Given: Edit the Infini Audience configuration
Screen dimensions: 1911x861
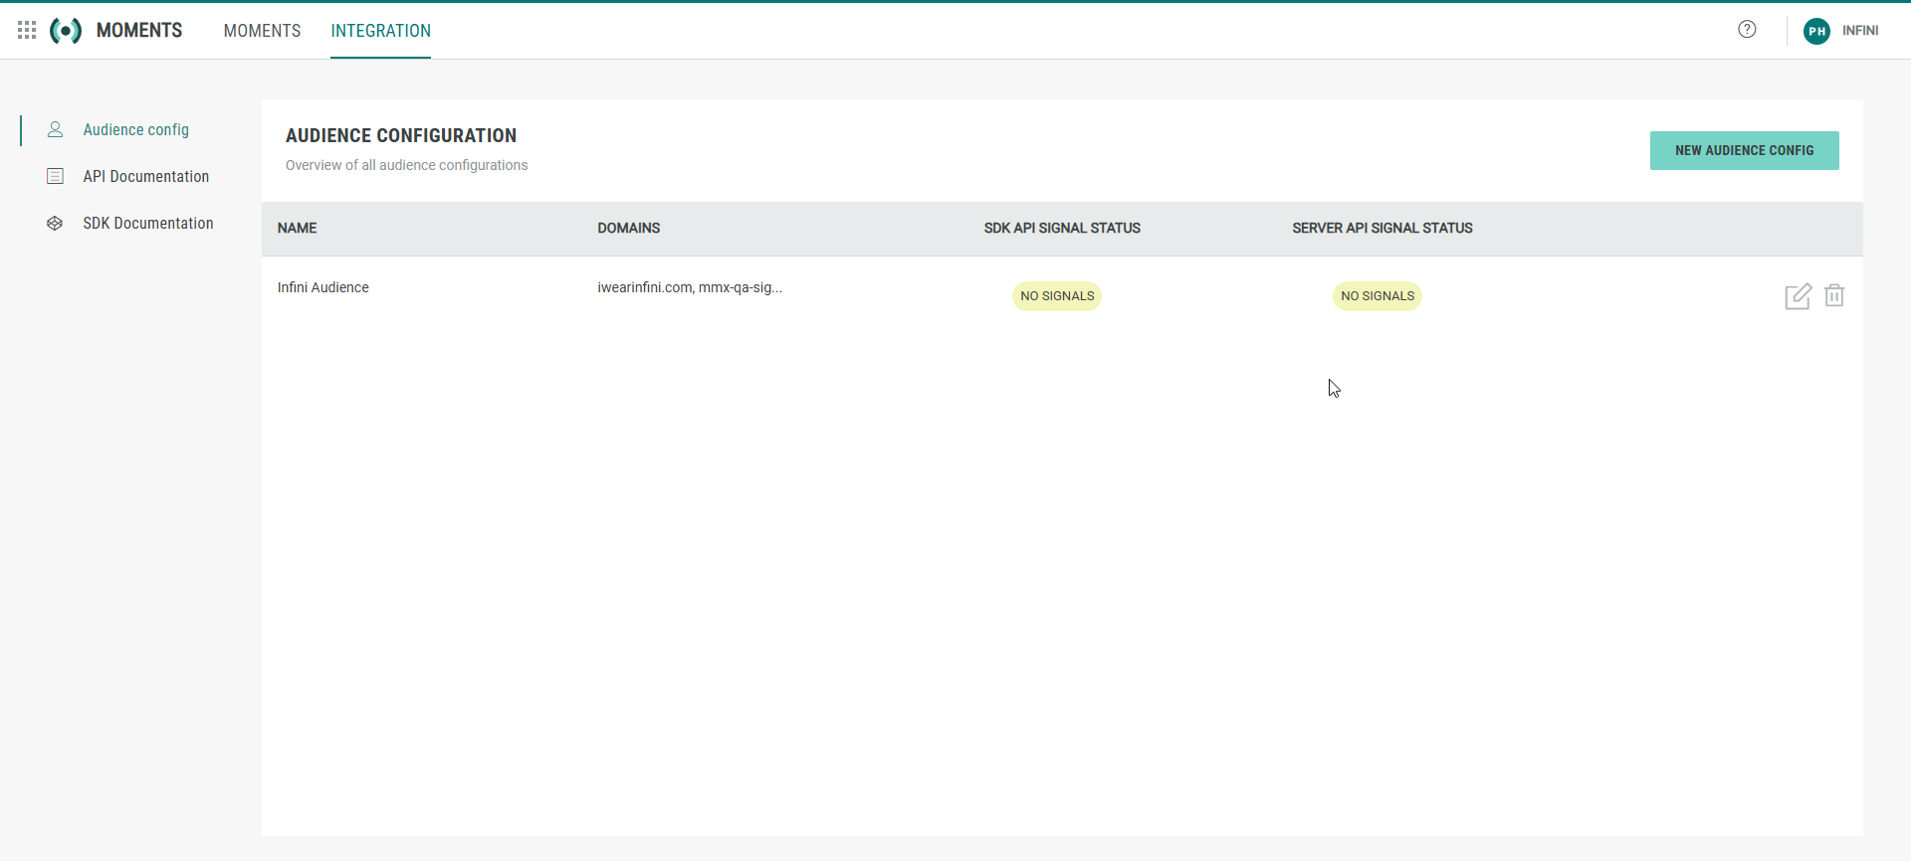Looking at the screenshot, I should (x=1798, y=296).
